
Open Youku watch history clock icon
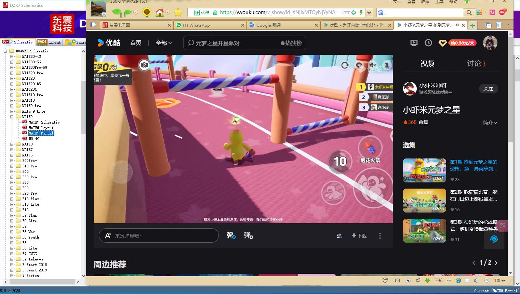[428, 43]
